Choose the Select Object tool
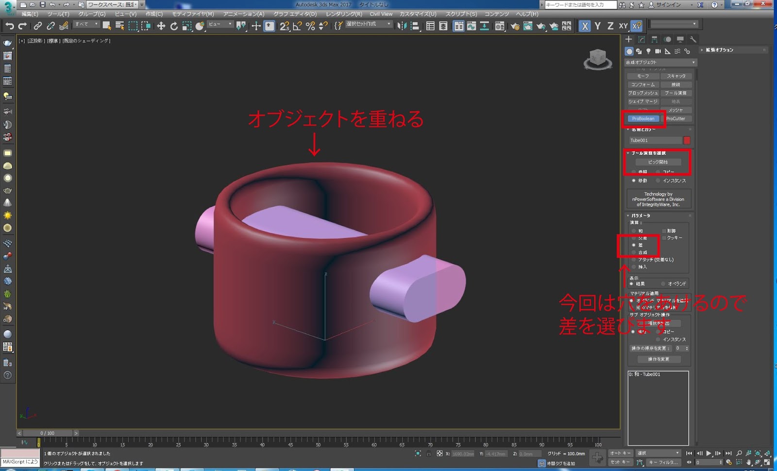 point(107,26)
